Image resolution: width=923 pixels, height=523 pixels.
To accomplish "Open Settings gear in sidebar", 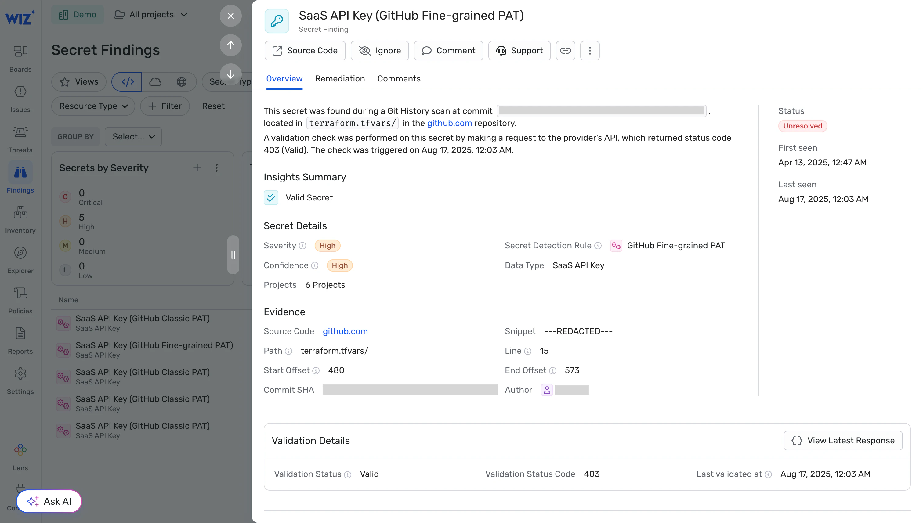I will pos(20,373).
